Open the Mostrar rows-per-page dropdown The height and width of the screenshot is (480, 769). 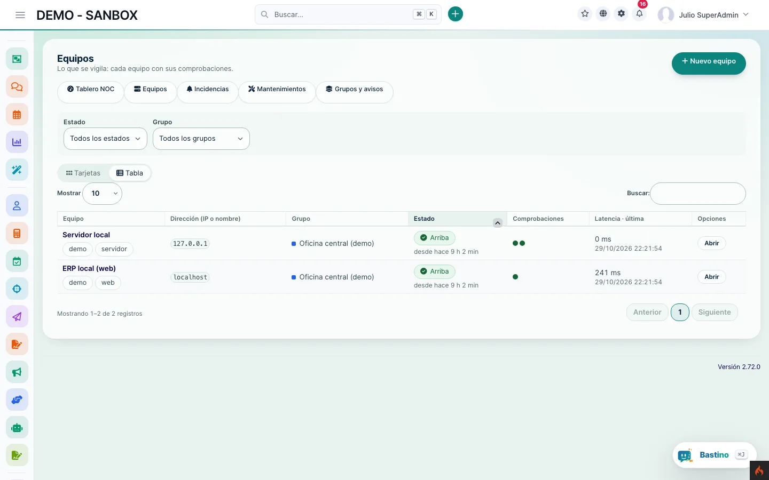click(103, 194)
